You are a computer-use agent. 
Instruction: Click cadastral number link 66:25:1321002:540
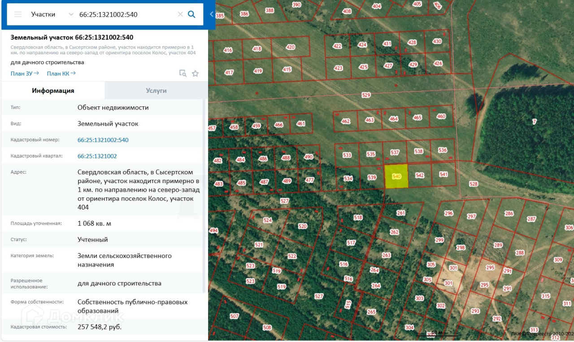[103, 140]
